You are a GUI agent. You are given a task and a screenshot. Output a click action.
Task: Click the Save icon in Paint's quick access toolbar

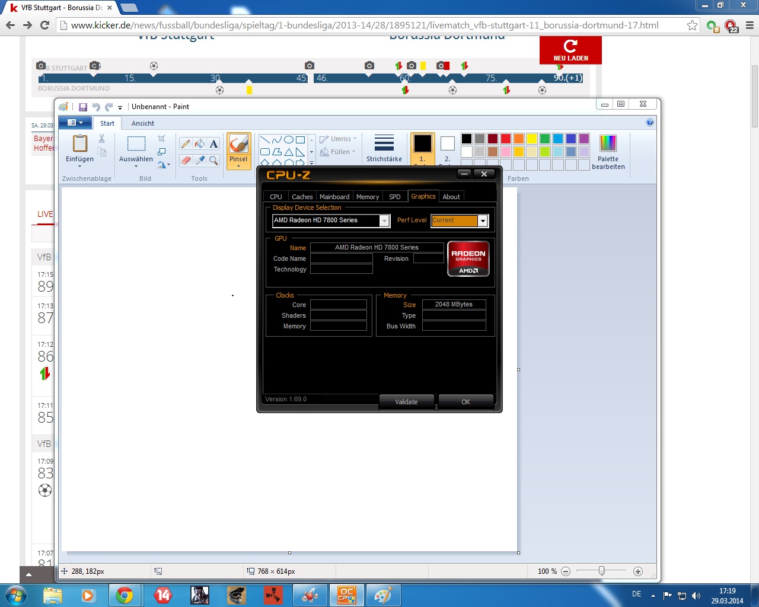(83, 107)
